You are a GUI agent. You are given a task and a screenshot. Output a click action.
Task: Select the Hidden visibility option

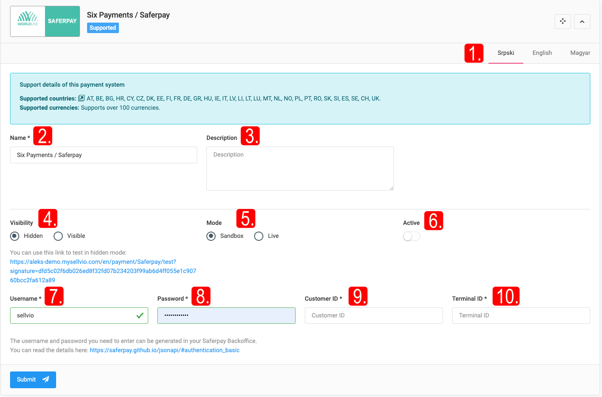[x=15, y=236]
